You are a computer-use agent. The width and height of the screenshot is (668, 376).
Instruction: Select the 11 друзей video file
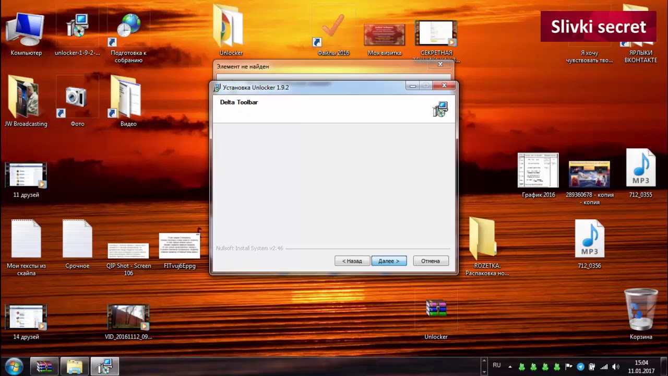[x=26, y=180]
